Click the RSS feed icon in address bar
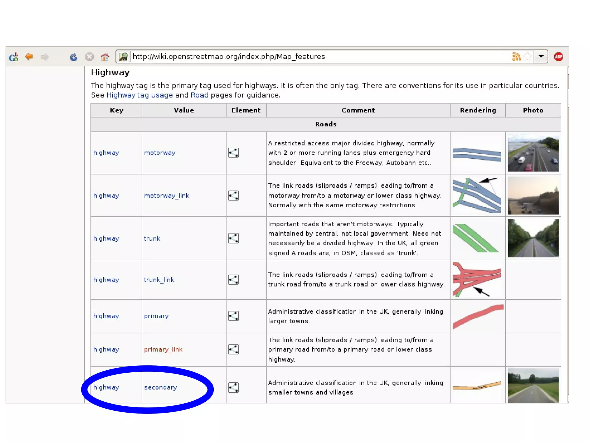Viewport: 590px width, 442px height. pos(516,57)
